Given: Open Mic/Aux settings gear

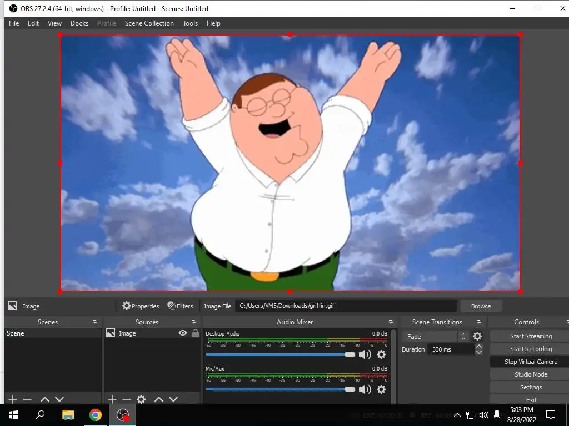Looking at the screenshot, I should pos(381,389).
